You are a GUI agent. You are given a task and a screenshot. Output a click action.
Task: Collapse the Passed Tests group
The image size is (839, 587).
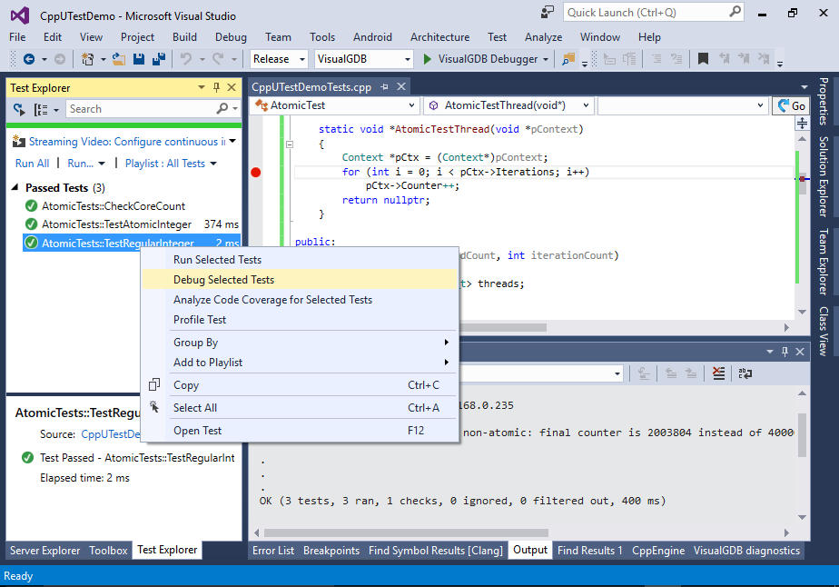15,187
